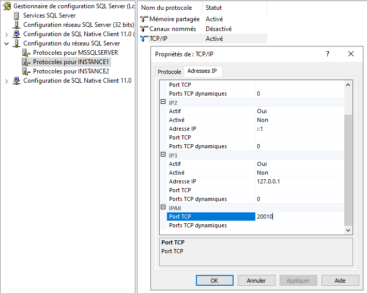Expand the bottom Configuration de SQL Native Client 11.0 node
The image size is (367, 293).
click(7, 81)
